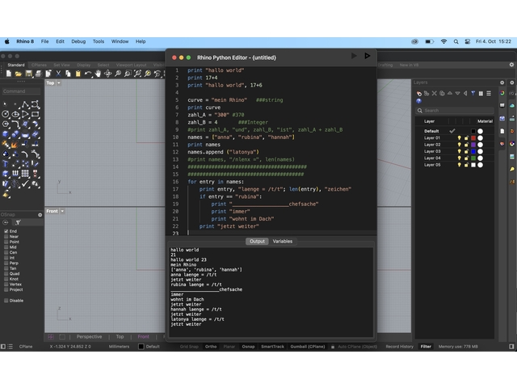Undo with the curved arrow icon
This screenshot has width=517, height=388.
88,74
